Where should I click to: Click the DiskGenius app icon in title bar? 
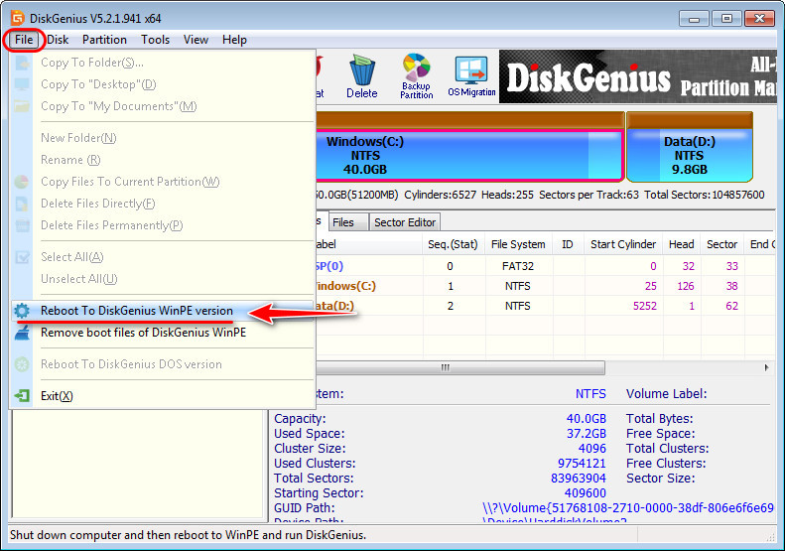(18, 18)
